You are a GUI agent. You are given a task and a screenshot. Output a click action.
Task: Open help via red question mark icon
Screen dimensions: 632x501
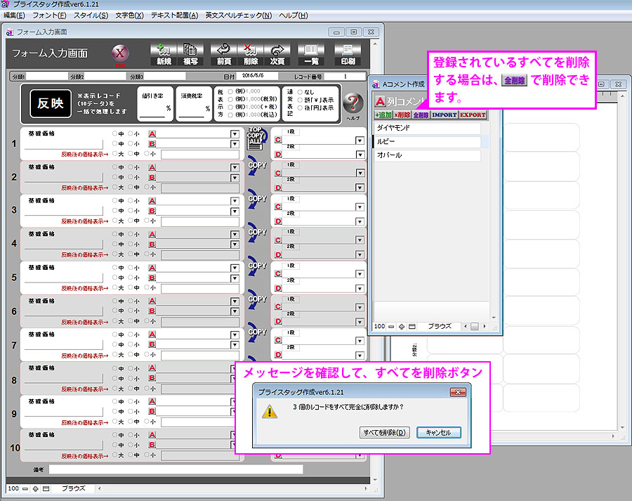point(353,105)
